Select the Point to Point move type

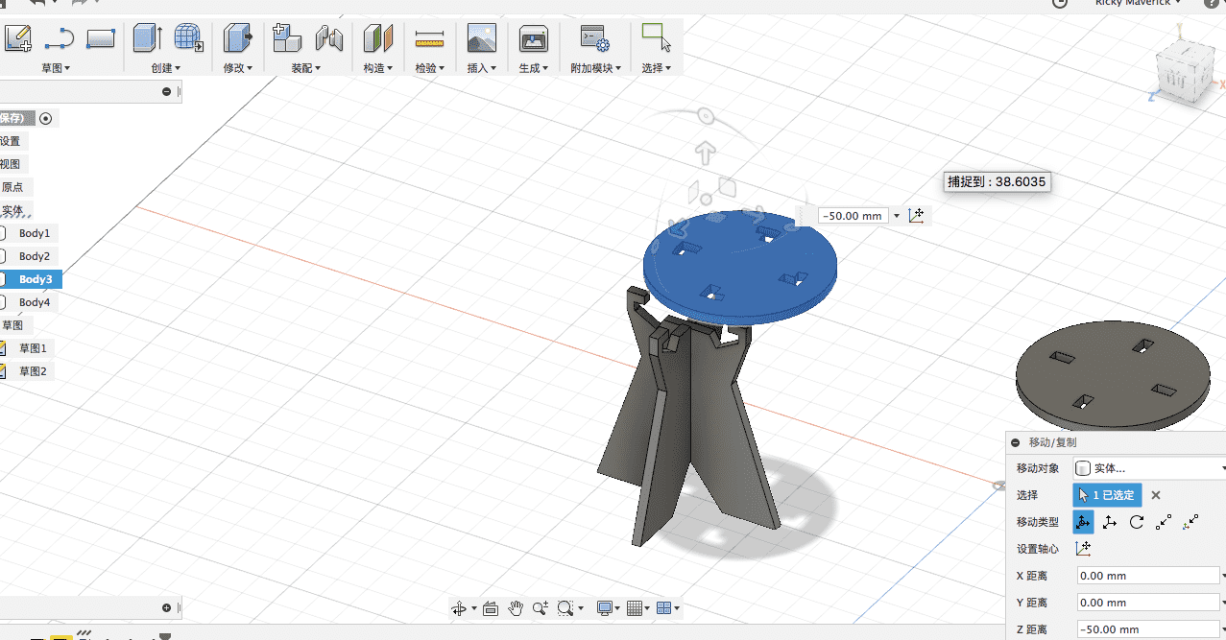pos(1164,522)
